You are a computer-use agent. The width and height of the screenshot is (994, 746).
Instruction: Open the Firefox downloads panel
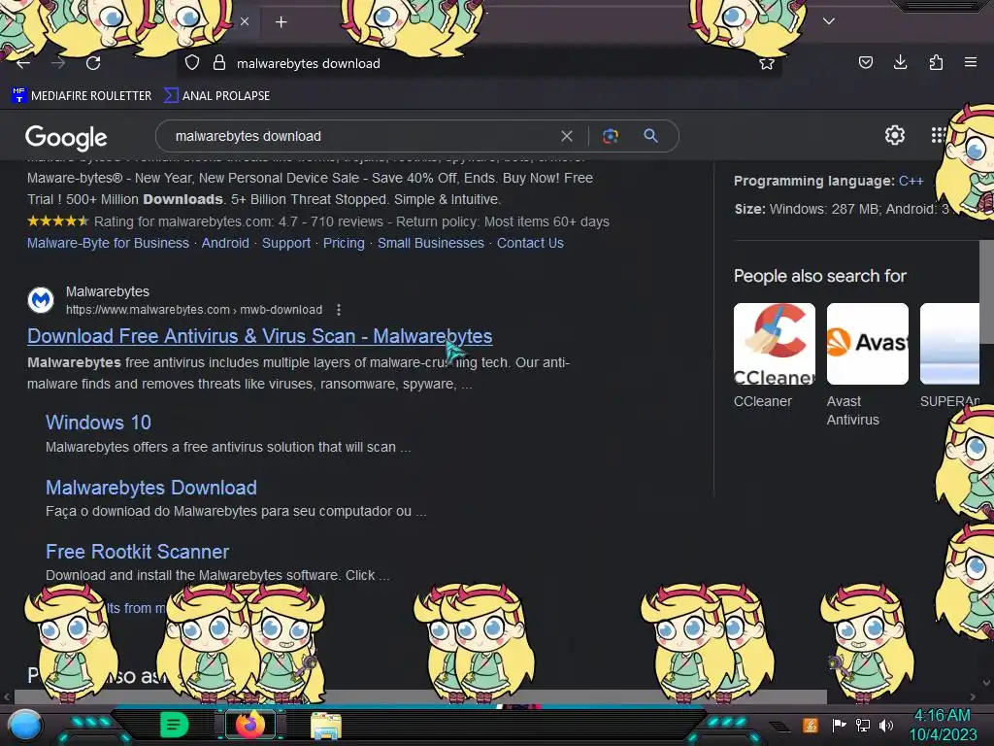pos(900,62)
